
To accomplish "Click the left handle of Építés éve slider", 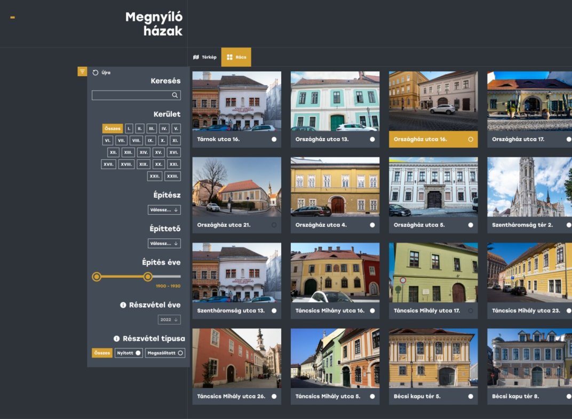I will 97,277.
